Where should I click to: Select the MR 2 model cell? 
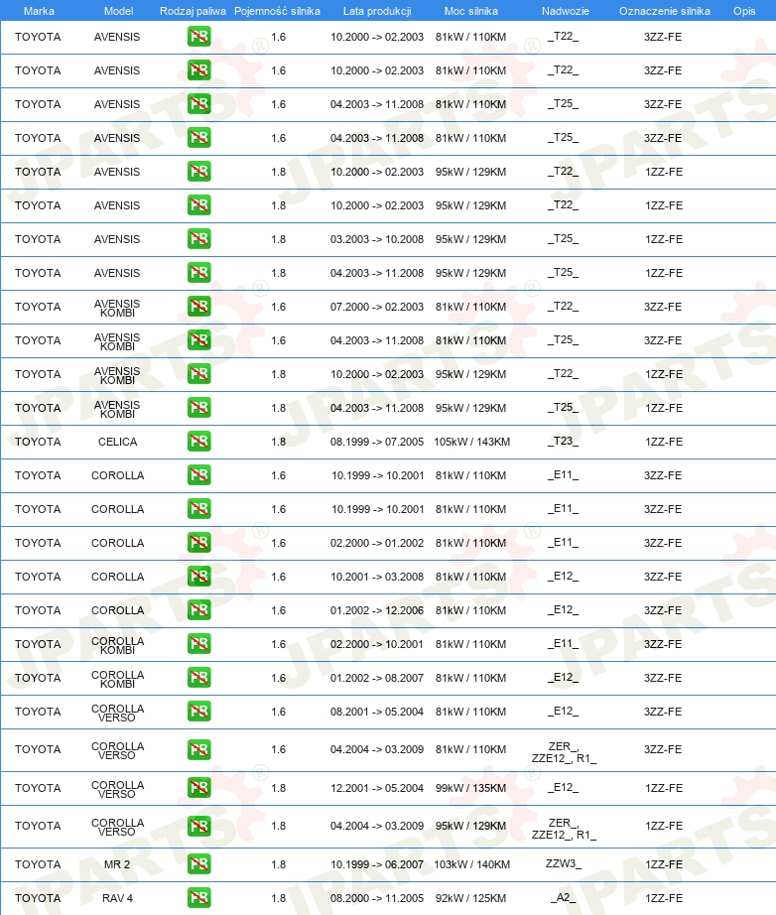(117, 864)
